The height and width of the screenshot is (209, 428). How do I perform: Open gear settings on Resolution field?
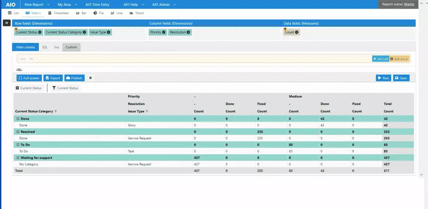click(x=189, y=32)
